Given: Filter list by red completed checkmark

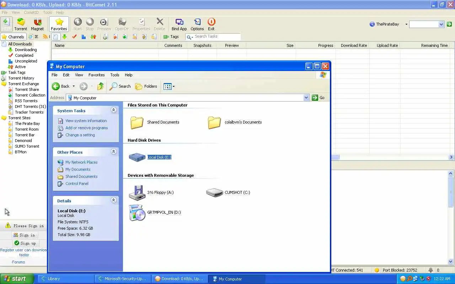Looking at the screenshot, I should point(74,37).
